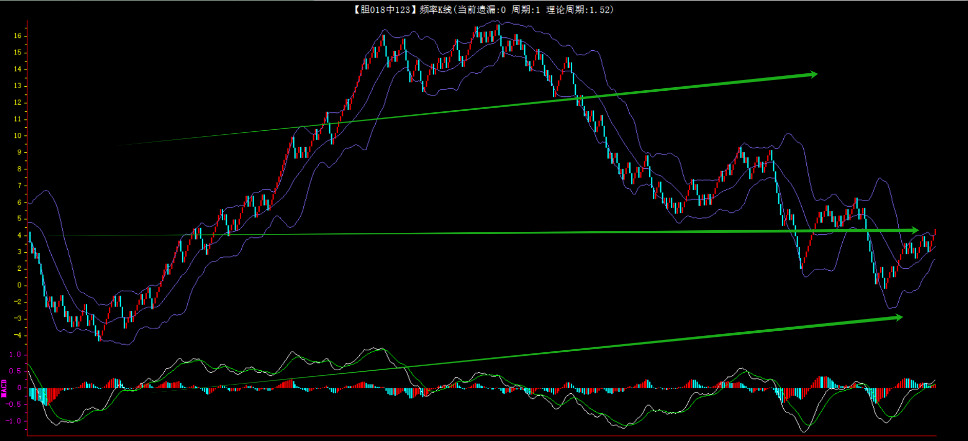This screenshot has height=441, width=968.
Task: Select the highest candlestick peak above 16
Action: [x=498, y=29]
